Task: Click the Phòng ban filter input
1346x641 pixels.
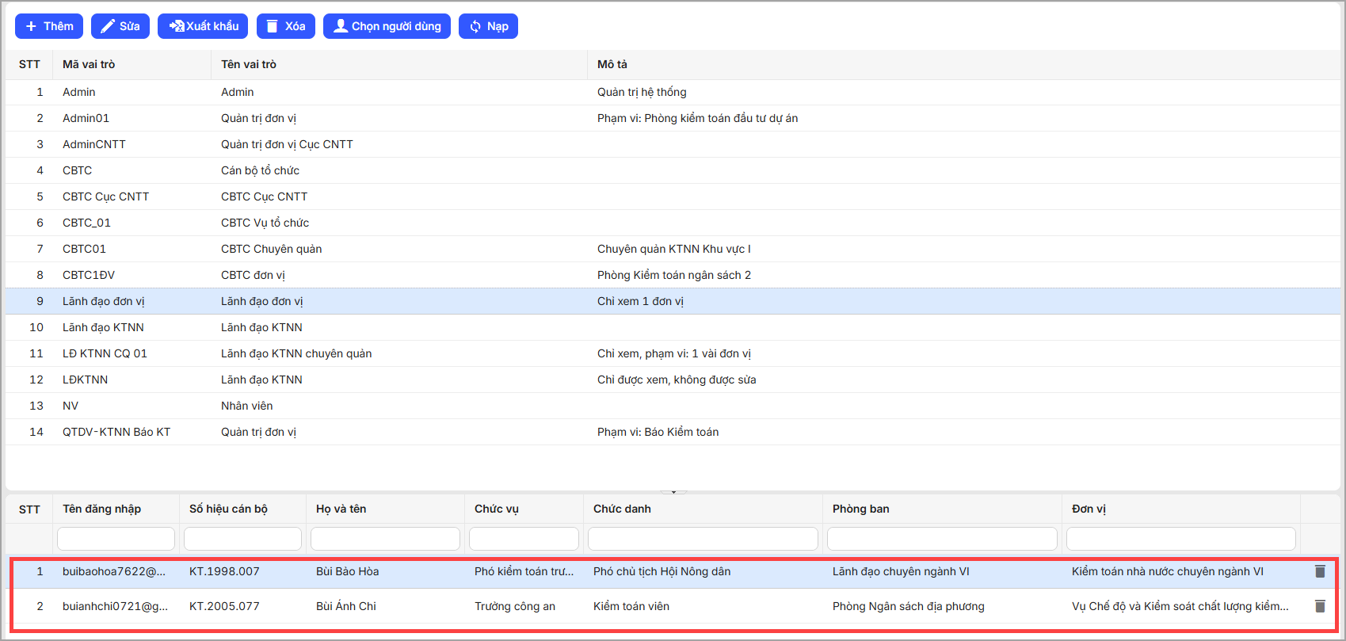Action: pyautogui.click(x=942, y=539)
